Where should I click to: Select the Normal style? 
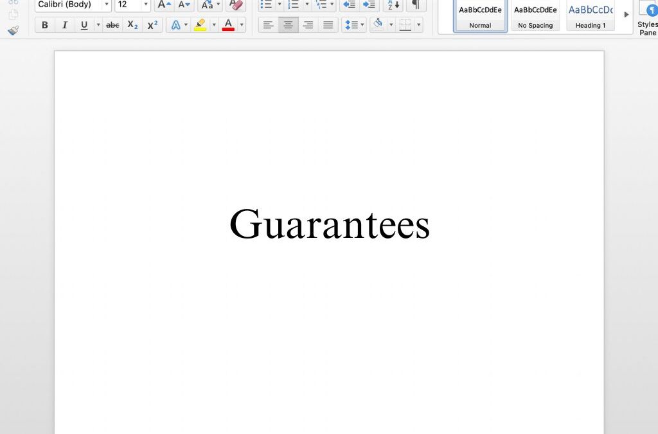(480, 15)
